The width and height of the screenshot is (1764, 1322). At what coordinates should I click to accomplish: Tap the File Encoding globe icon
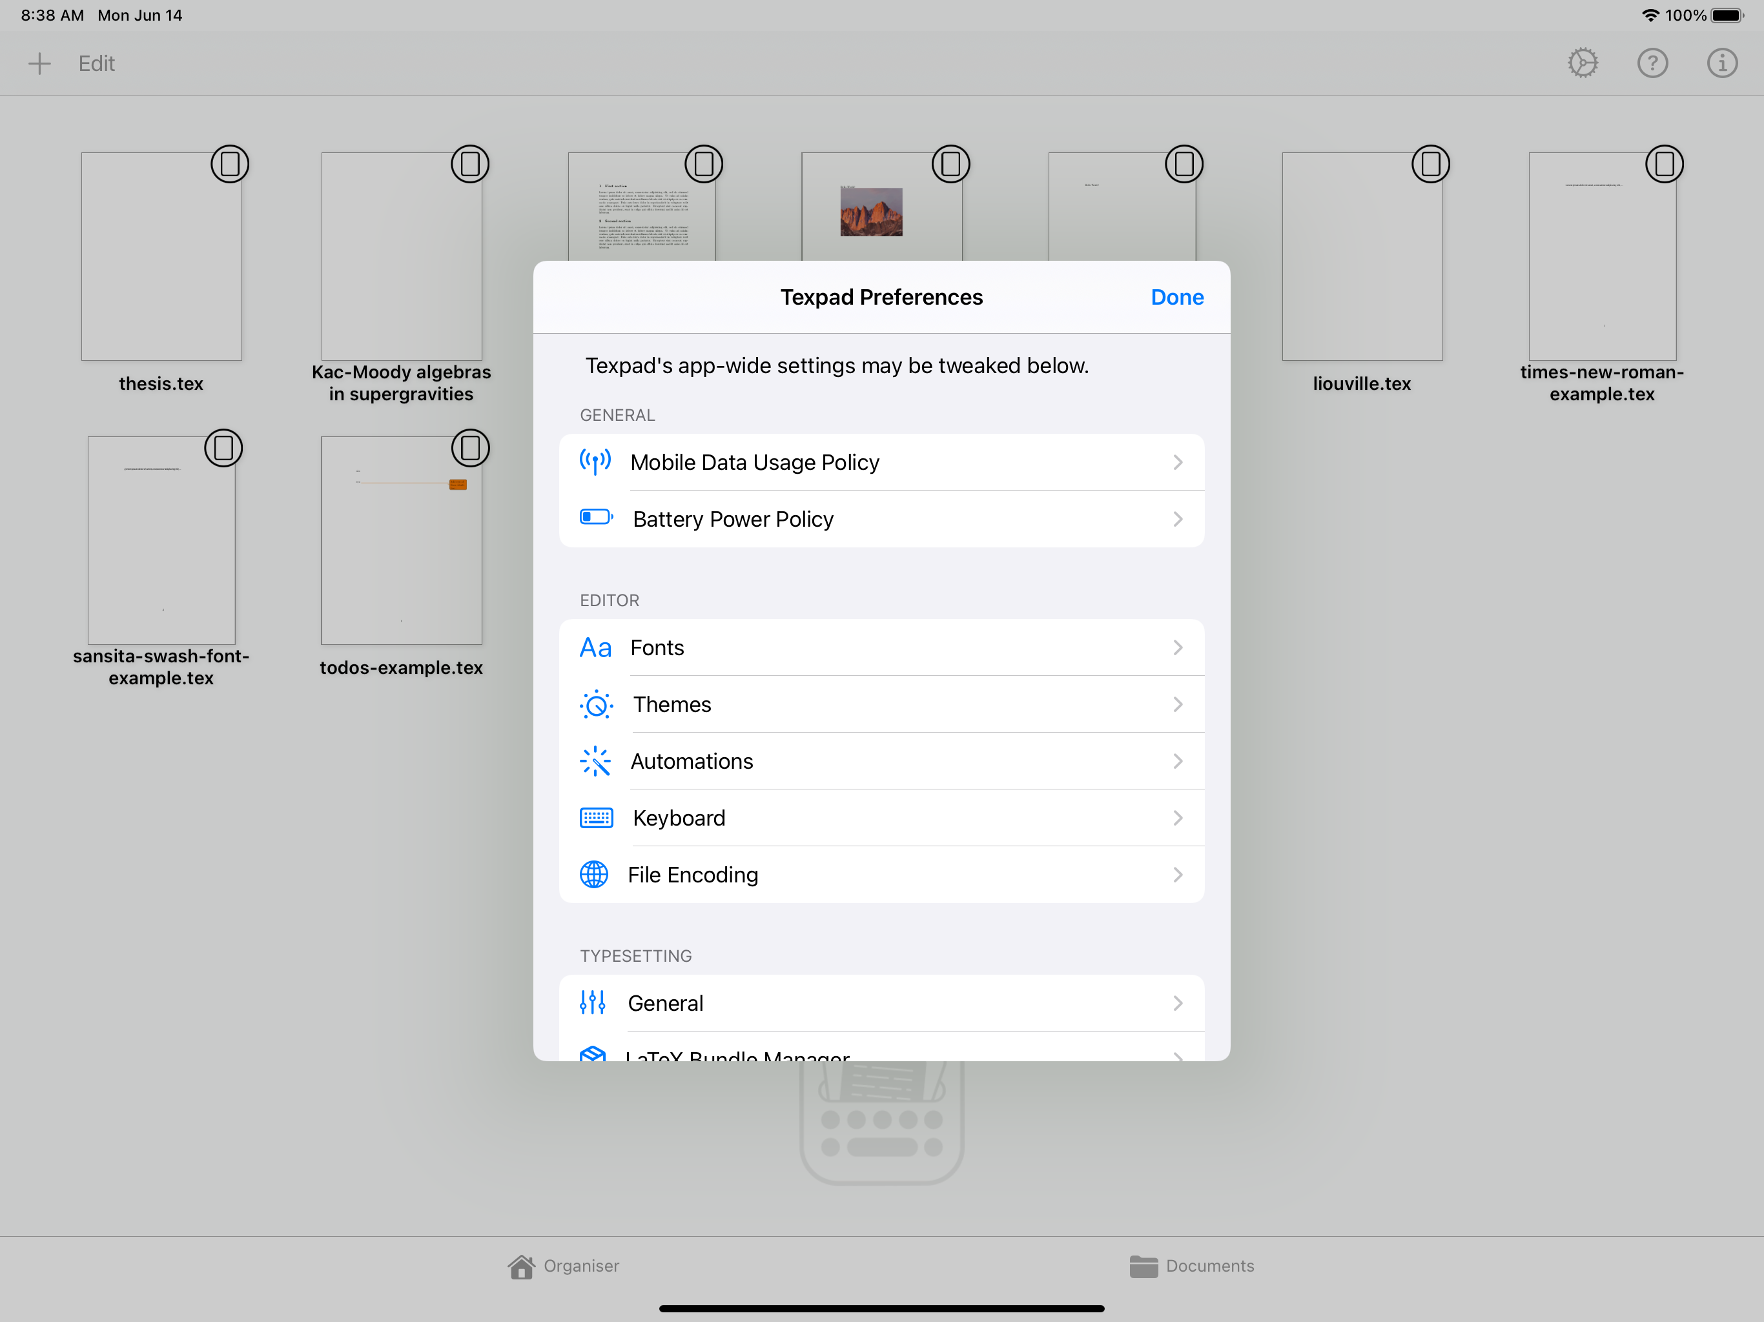(x=594, y=875)
